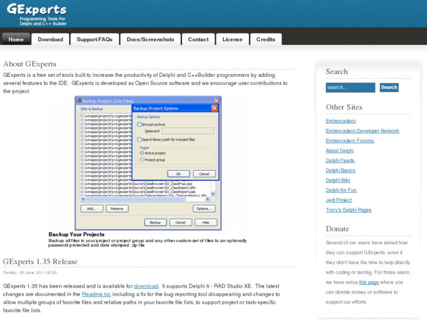Click the 'GExperts 1.35 Release' heading

pyautogui.click(x=41, y=261)
